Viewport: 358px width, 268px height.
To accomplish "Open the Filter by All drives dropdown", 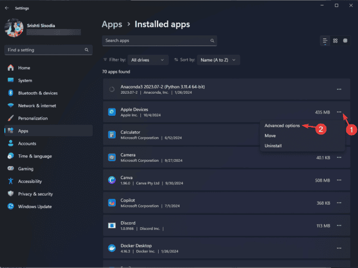I will coord(148,60).
